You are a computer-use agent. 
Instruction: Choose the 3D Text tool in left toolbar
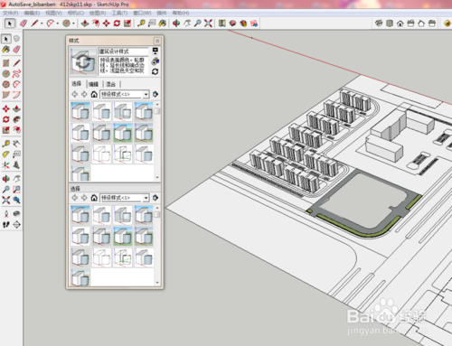pyautogui.click(x=16, y=165)
